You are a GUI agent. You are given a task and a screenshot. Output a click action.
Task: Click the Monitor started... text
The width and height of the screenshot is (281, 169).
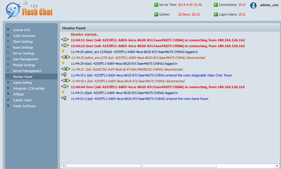pos(85,34)
